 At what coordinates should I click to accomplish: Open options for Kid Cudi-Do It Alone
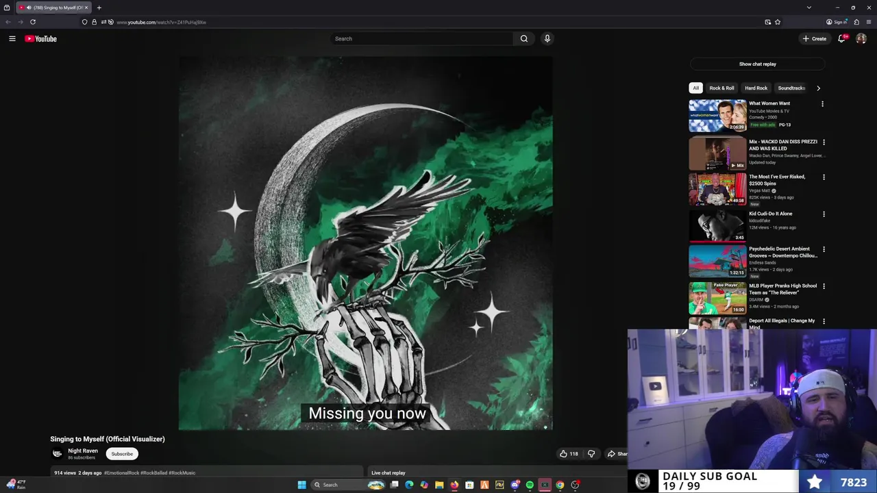(824, 214)
